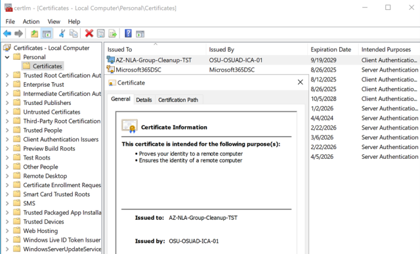Select Third-Party Root Certification tree item
The width and height of the screenshot is (420, 254).
[62, 121]
